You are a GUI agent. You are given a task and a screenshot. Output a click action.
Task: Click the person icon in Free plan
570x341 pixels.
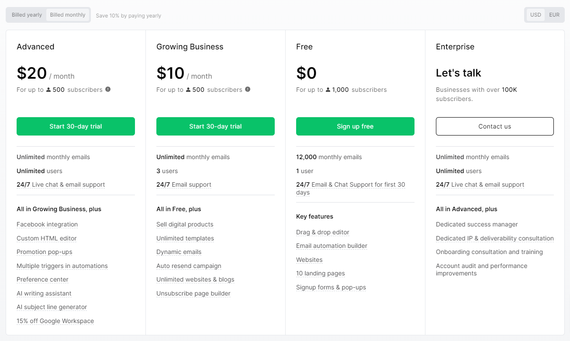328,90
